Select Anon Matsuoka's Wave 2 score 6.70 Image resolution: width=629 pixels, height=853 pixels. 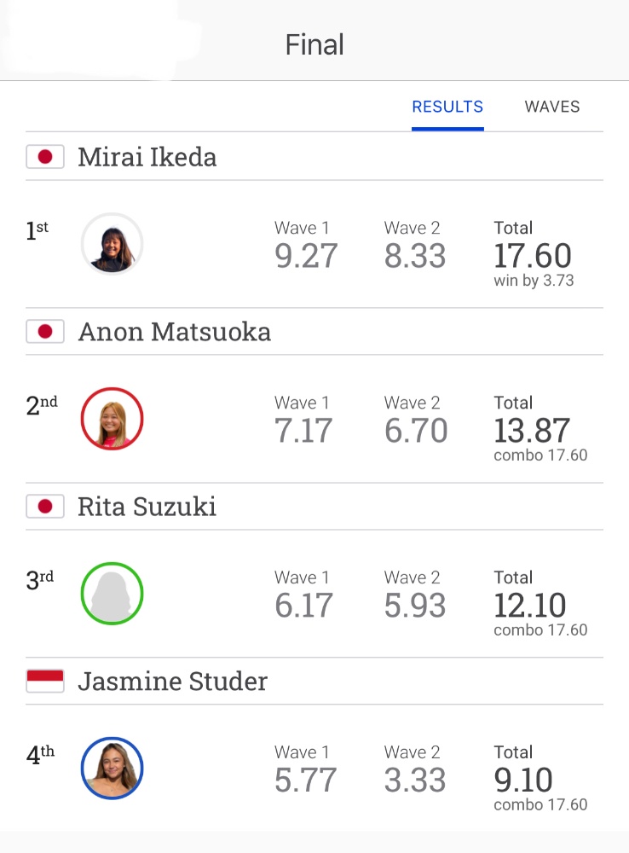[416, 430]
